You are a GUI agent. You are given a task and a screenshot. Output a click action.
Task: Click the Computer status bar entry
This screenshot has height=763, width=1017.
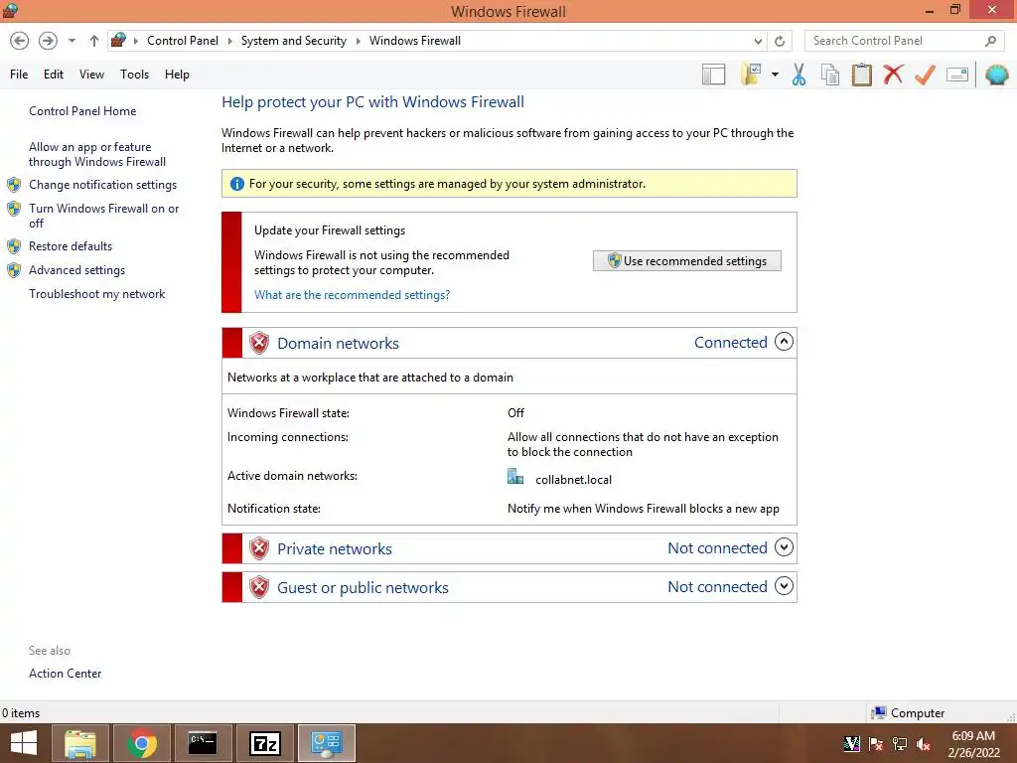point(908,713)
